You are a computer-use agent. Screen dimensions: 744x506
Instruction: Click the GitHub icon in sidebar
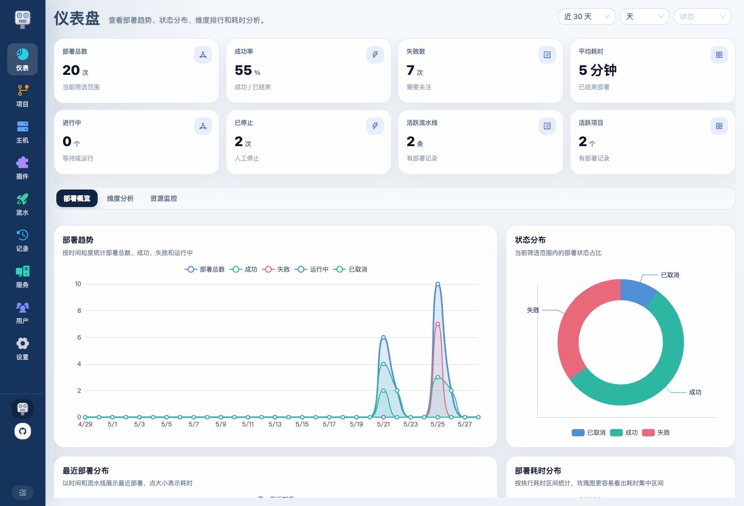pyautogui.click(x=23, y=431)
